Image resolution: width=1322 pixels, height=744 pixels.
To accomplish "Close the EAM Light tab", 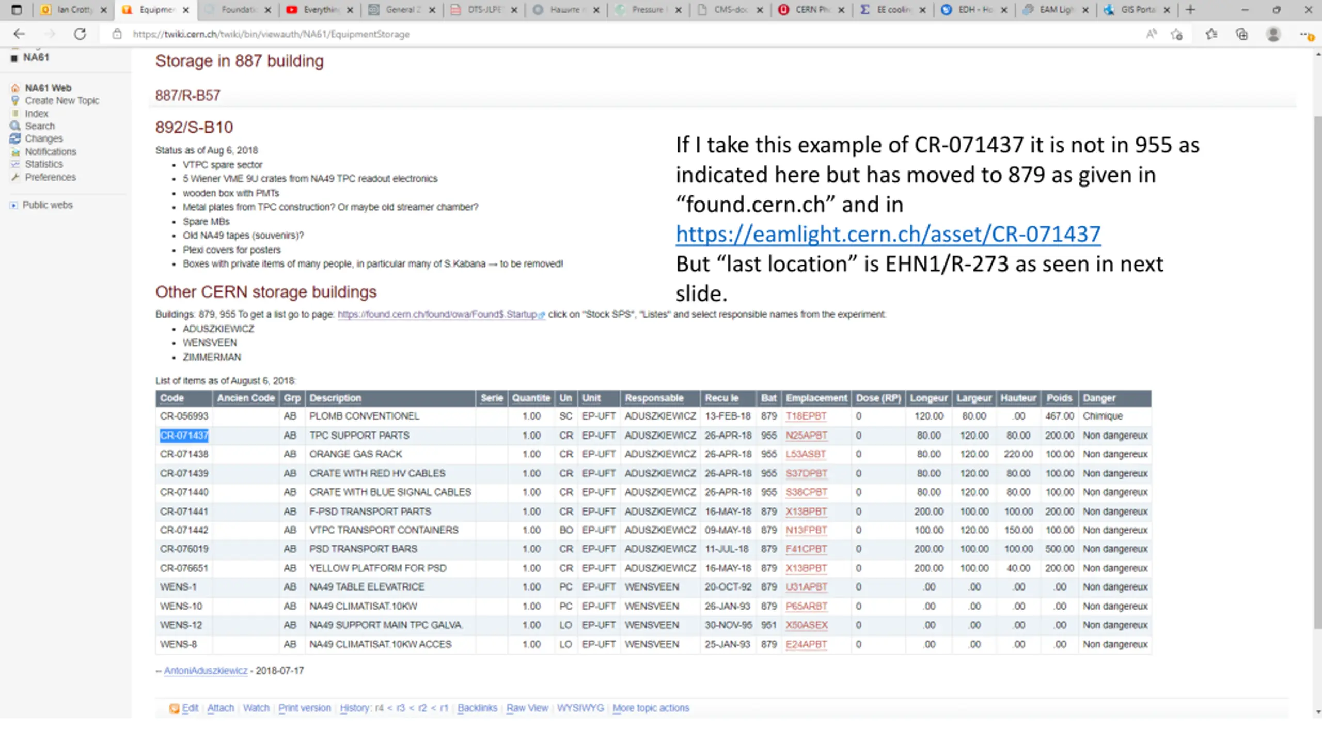I will point(1085,10).
